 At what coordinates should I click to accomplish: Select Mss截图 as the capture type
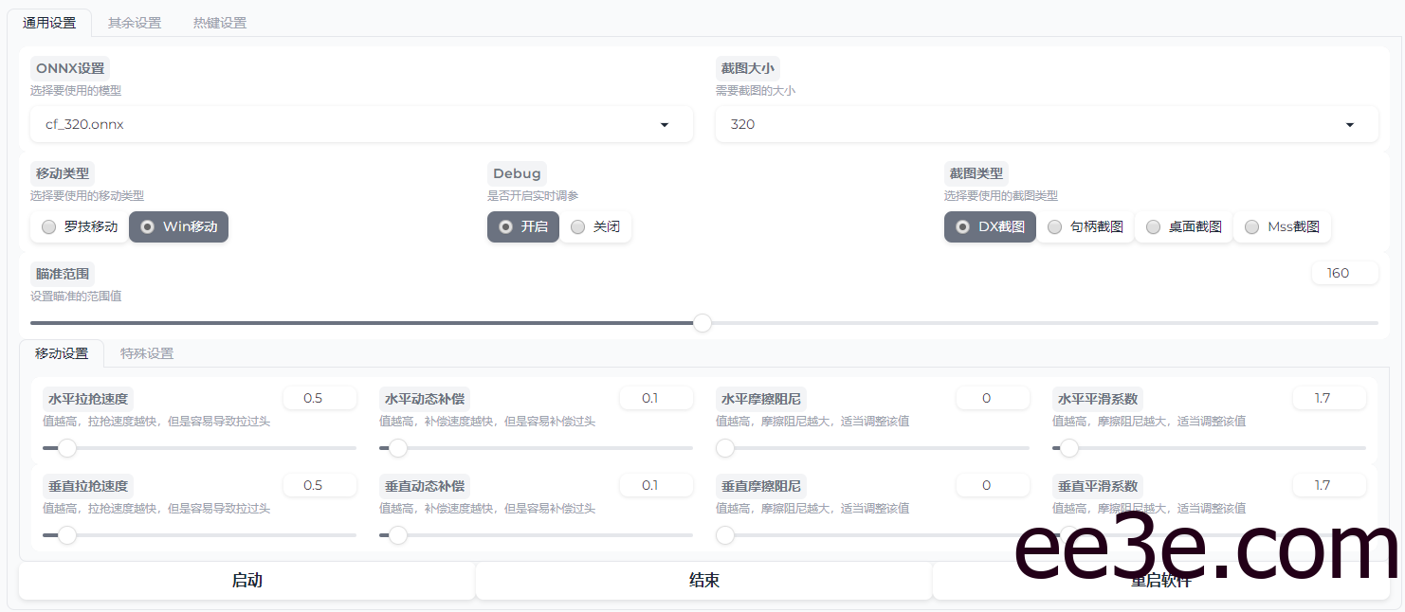point(1282,226)
